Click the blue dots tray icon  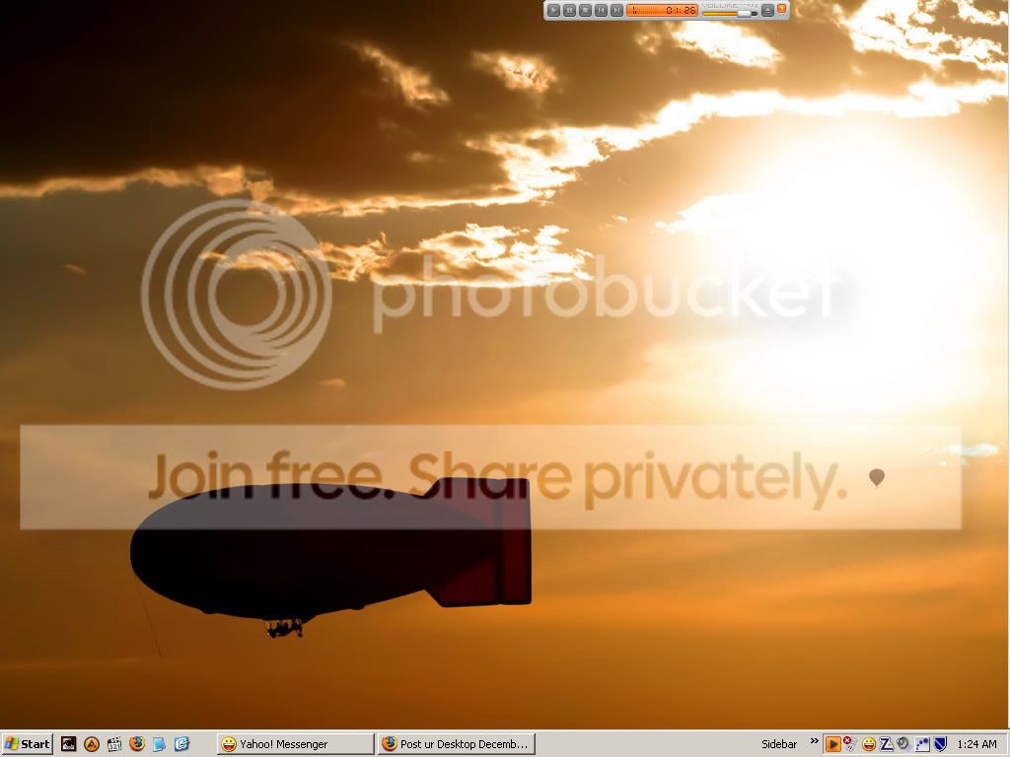click(922, 744)
